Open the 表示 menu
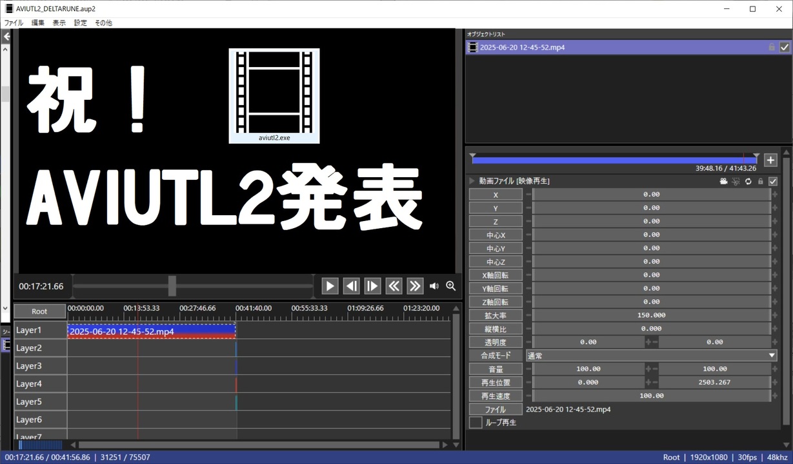Screen dimensions: 793x464 [59, 23]
